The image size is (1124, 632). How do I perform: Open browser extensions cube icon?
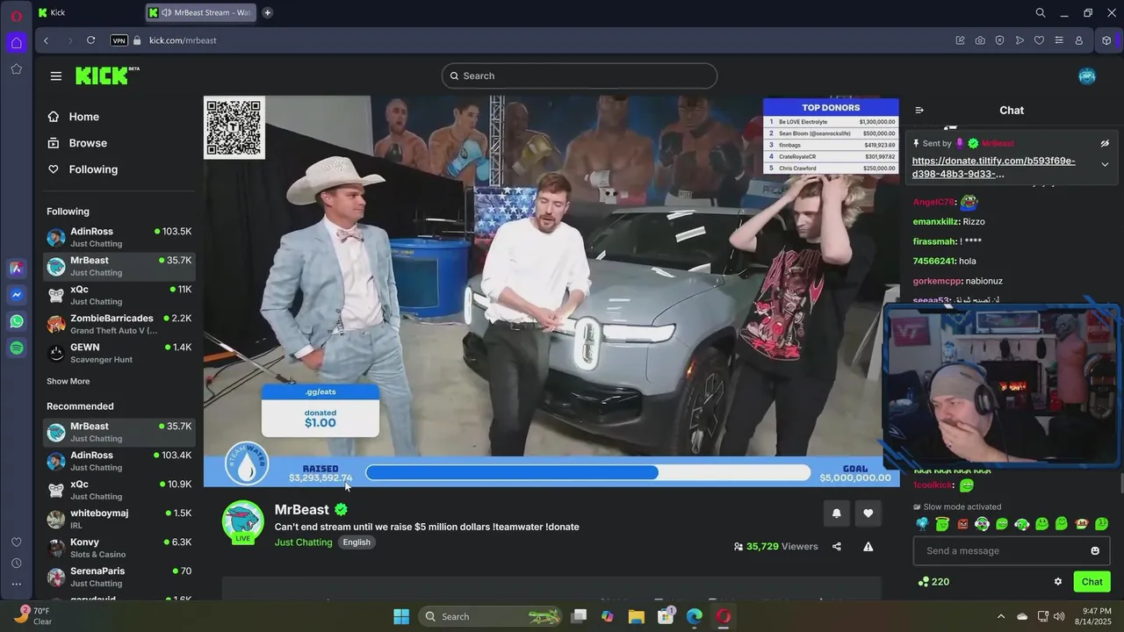1106,40
